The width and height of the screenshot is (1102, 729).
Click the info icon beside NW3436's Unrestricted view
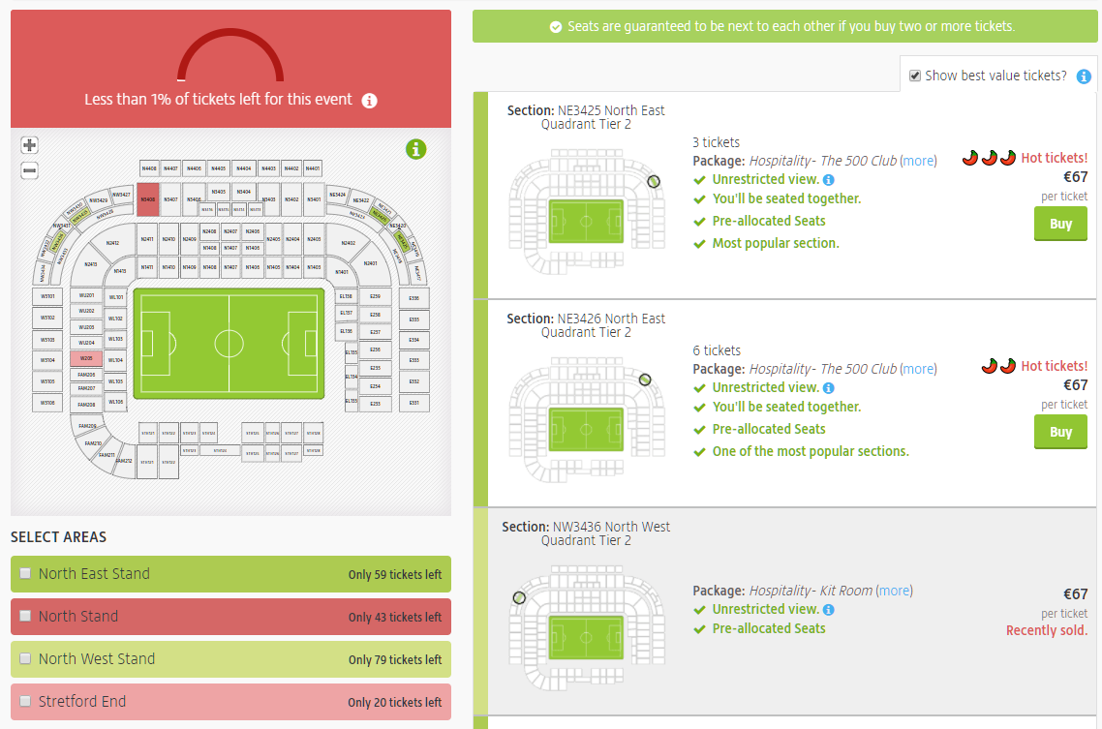coord(830,609)
